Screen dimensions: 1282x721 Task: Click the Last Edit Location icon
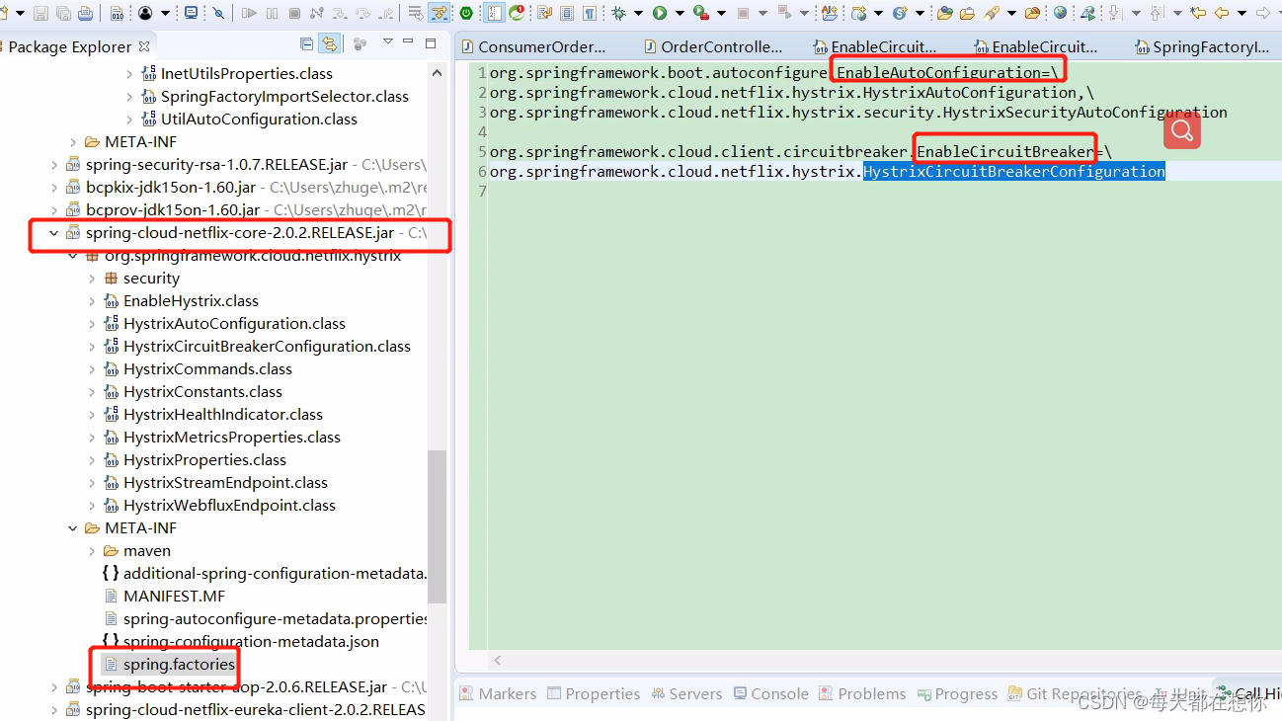tap(1199, 13)
